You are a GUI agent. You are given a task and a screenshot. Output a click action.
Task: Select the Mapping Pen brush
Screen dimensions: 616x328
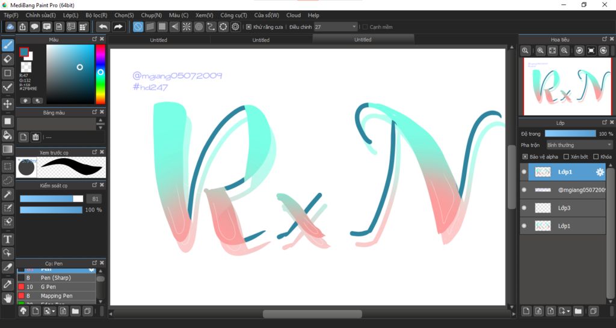[x=56, y=296]
